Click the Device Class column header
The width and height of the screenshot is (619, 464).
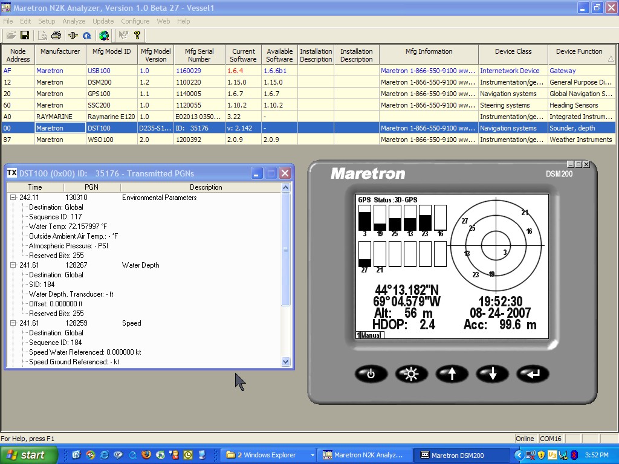(513, 55)
